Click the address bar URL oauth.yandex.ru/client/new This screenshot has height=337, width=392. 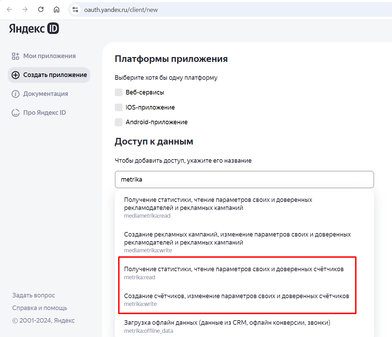pyautogui.click(x=121, y=10)
